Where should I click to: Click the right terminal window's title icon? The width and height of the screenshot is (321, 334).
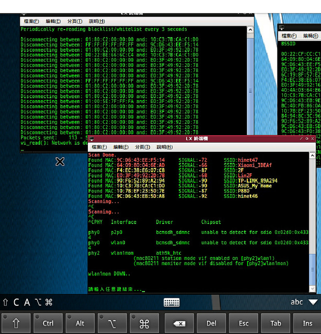(x=281, y=27)
